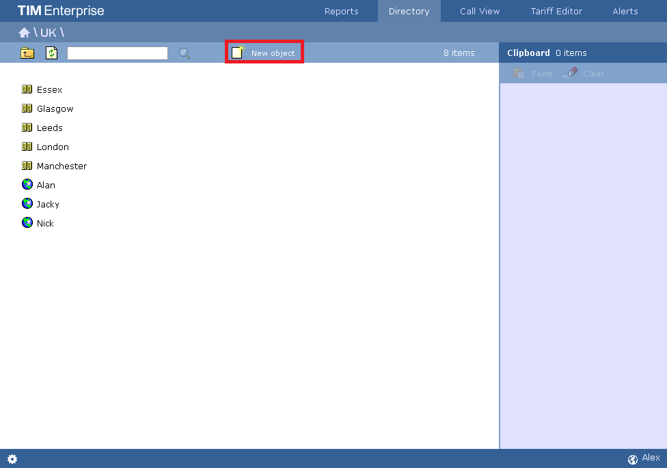Open the settings gear at bottom left
667x468 pixels.
tap(12, 459)
